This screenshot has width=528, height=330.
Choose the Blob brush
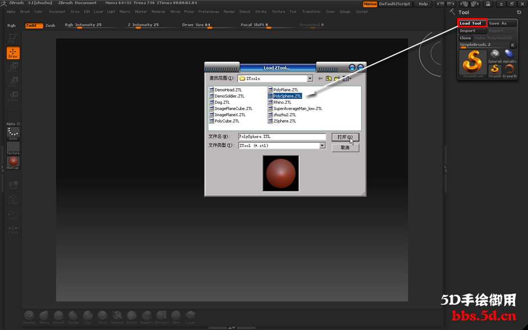click(176, 317)
